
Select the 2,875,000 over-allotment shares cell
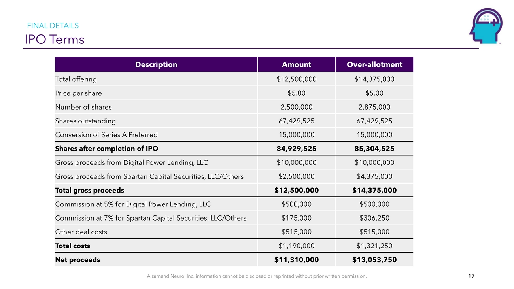pos(374,107)
